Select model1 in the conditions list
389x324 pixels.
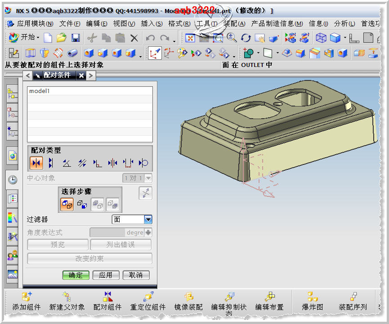90,91
